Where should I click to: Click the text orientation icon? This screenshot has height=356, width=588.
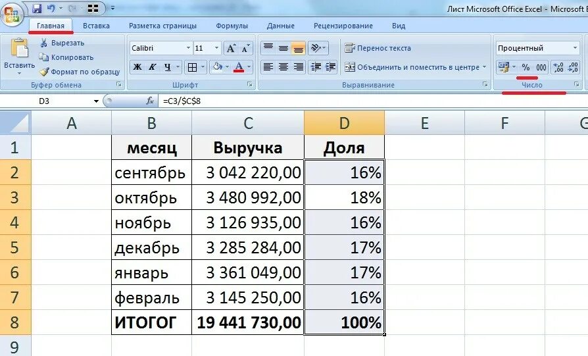318,48
